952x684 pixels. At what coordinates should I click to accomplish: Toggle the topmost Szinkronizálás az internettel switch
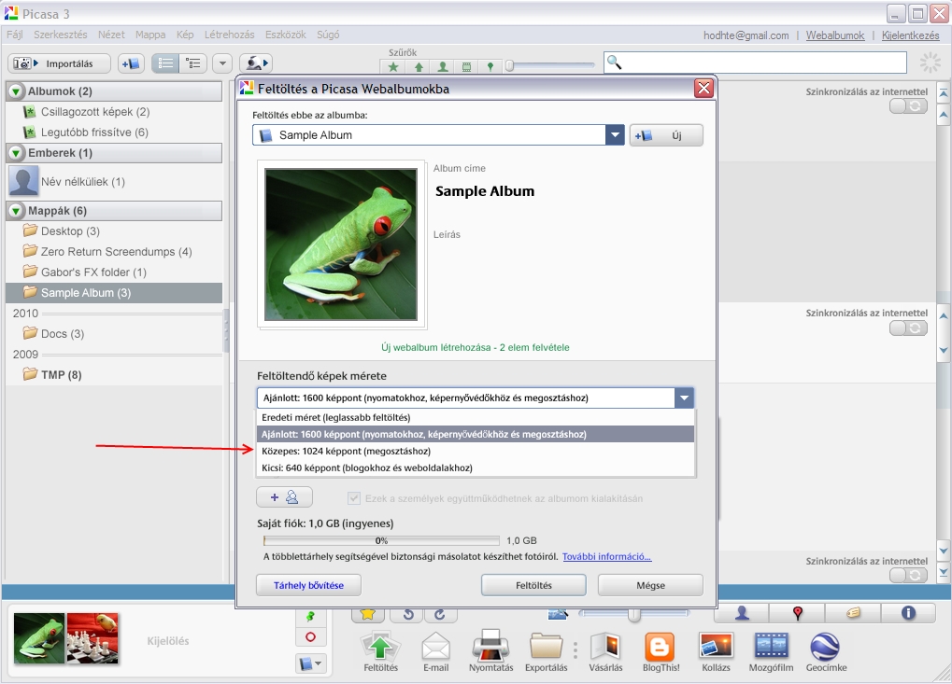(908, 106)
